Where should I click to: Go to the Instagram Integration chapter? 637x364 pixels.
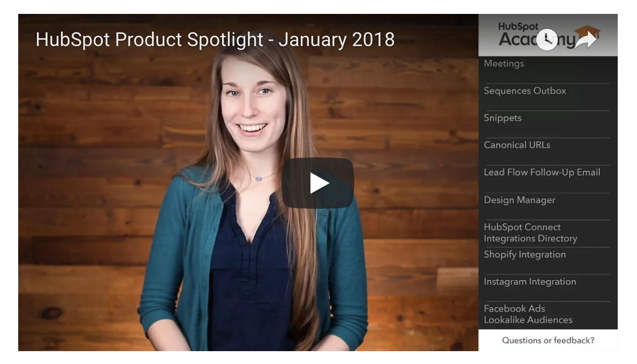530,282
